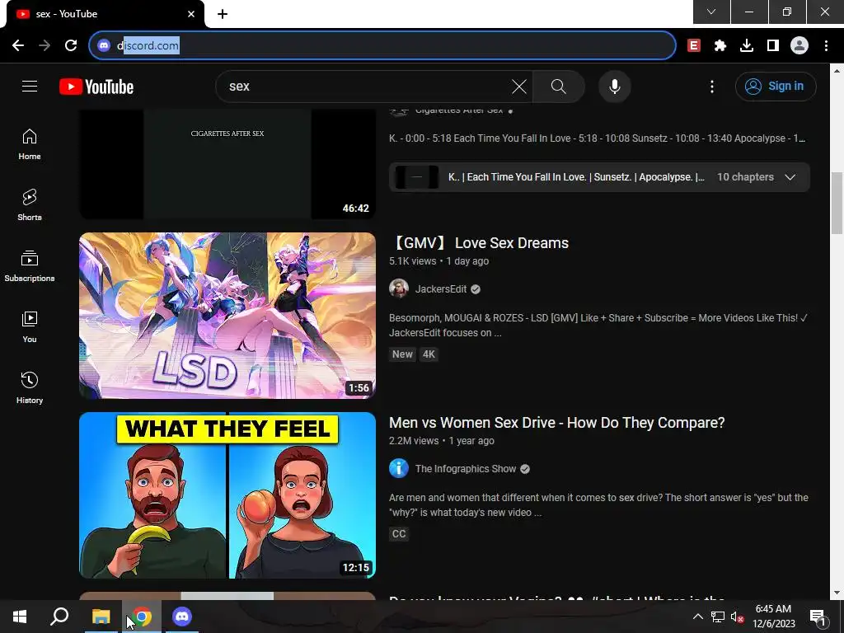Open the notification center

[817, 617]
